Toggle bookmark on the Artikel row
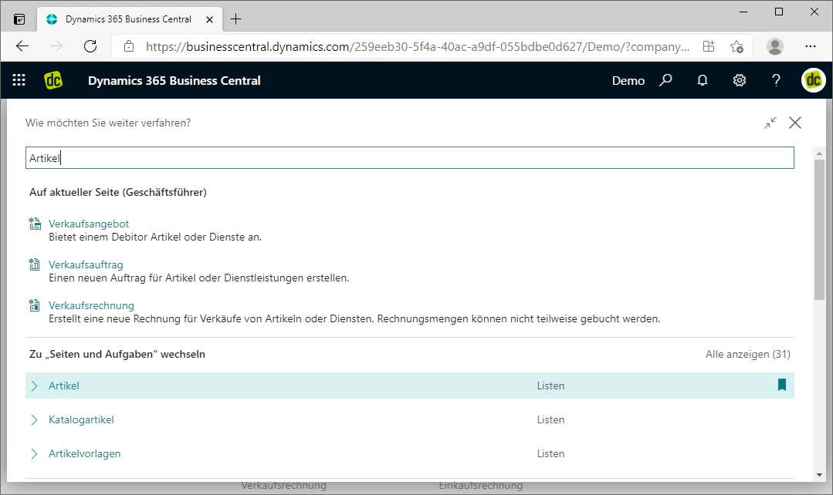Screen dimensions: 833x495 click(782, 385)
